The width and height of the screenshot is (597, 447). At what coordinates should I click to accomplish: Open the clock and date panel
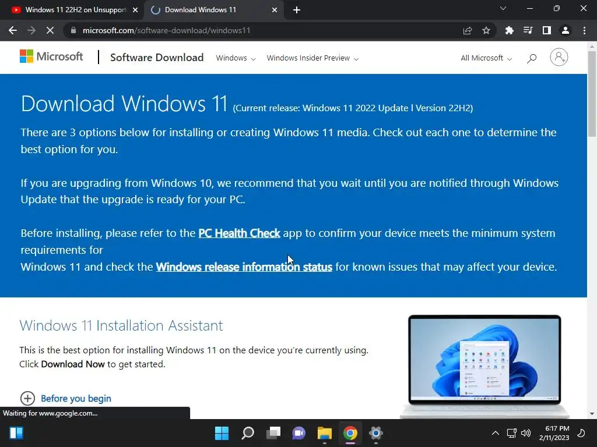pos(554,433)
